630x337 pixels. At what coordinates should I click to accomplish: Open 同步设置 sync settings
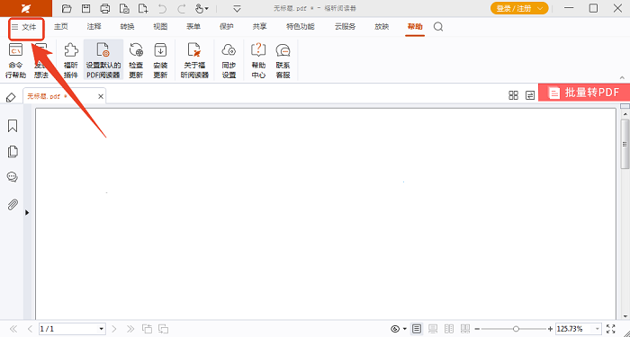point(229,60)
